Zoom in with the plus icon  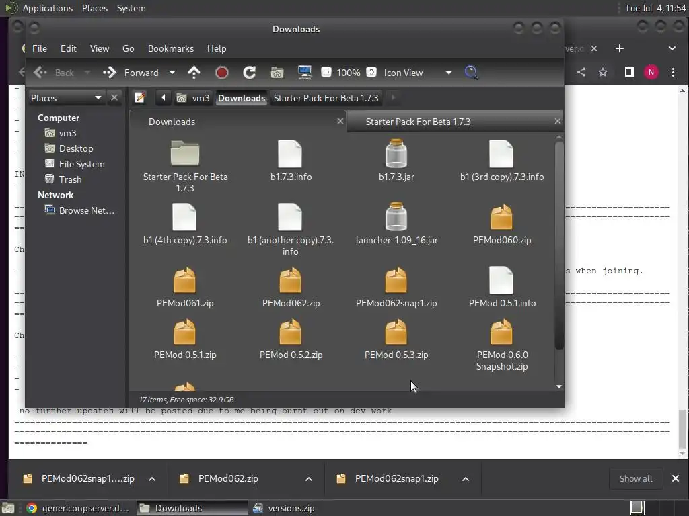tap(371, 73)
